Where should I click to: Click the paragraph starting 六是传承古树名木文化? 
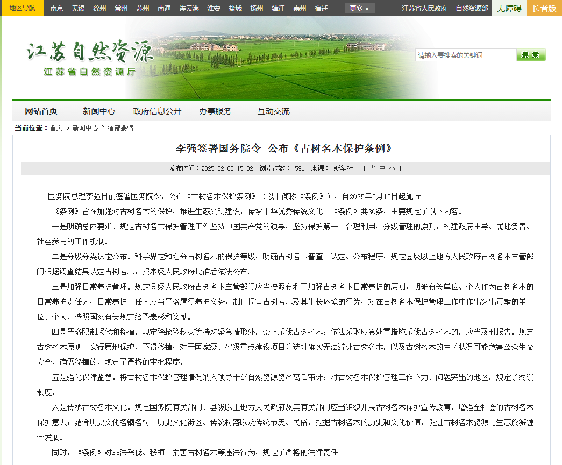(285, 422)
